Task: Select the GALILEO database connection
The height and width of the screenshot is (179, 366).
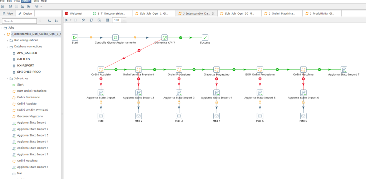Action: (23, 59)
